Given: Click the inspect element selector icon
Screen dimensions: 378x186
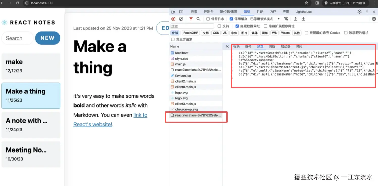Looking at the screenshot, I should pyautogui.click(x=173, y=12).
